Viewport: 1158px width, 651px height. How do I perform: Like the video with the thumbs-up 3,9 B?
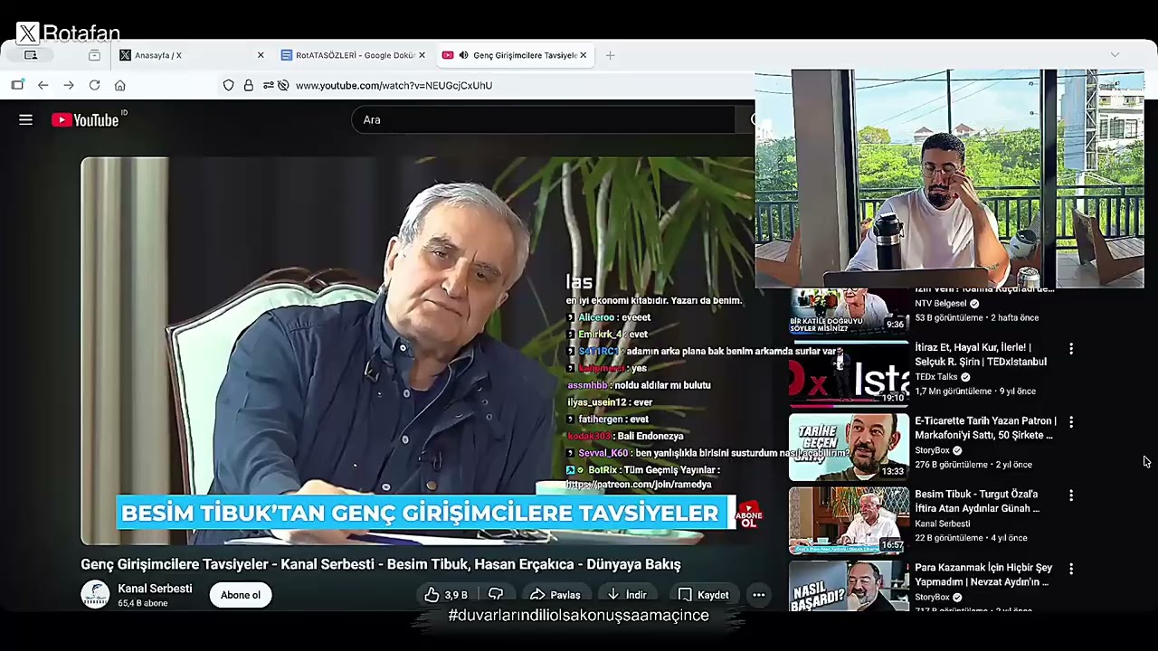(446, 594)
